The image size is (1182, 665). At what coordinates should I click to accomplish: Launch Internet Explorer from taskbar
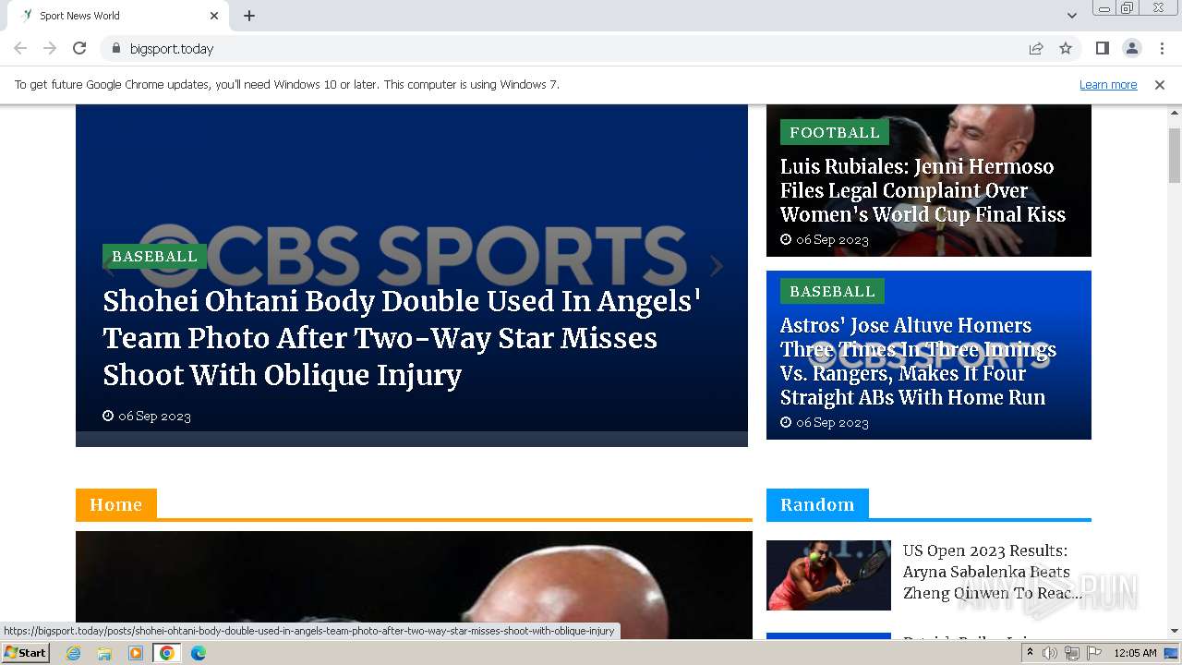pos(73,653)
